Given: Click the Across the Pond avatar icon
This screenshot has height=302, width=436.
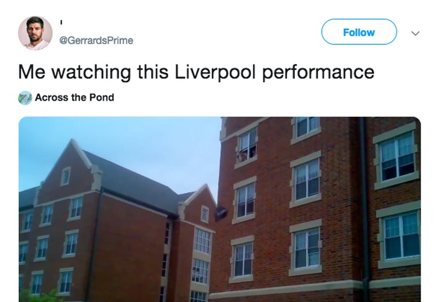Looking at the screenshot, I should [25, 98].
